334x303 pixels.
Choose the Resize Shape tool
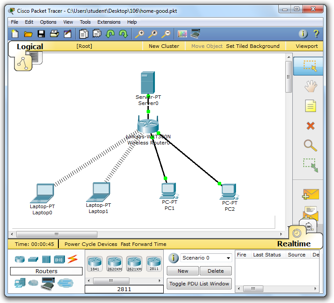pyautogui.click(x=311, y=165)
